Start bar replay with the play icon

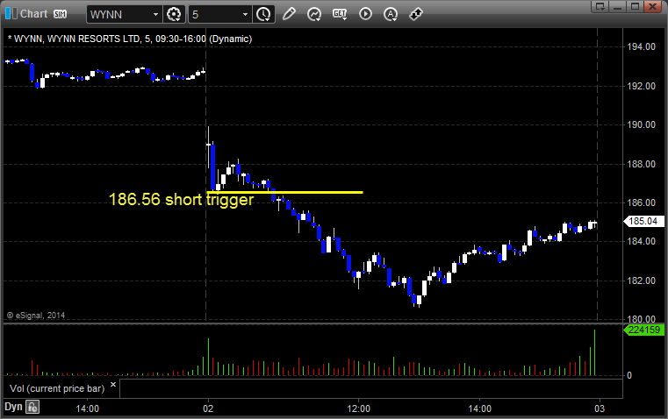pos(365,14)
